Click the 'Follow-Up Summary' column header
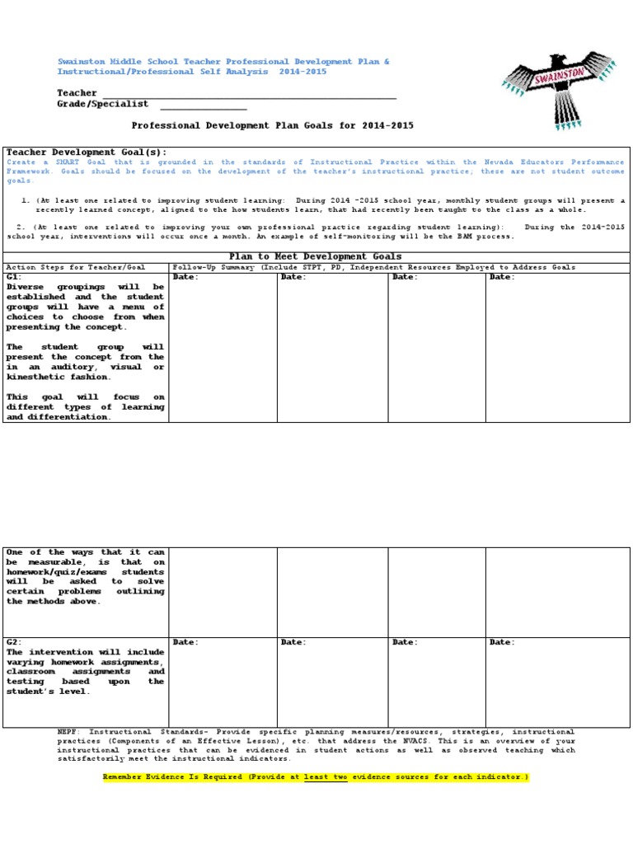The width and height of the screenshot is (633, 844). pos(373,268)
